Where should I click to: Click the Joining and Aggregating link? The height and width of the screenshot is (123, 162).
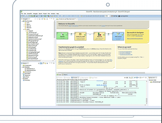tap(126, 52)
